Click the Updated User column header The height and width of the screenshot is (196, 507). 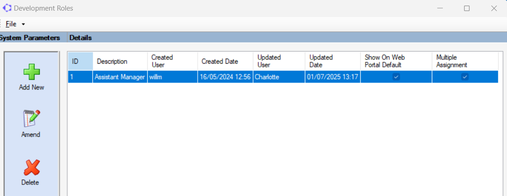279,61
